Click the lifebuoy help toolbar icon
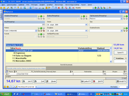Screen dimensions: 129x96 (66, 8)
